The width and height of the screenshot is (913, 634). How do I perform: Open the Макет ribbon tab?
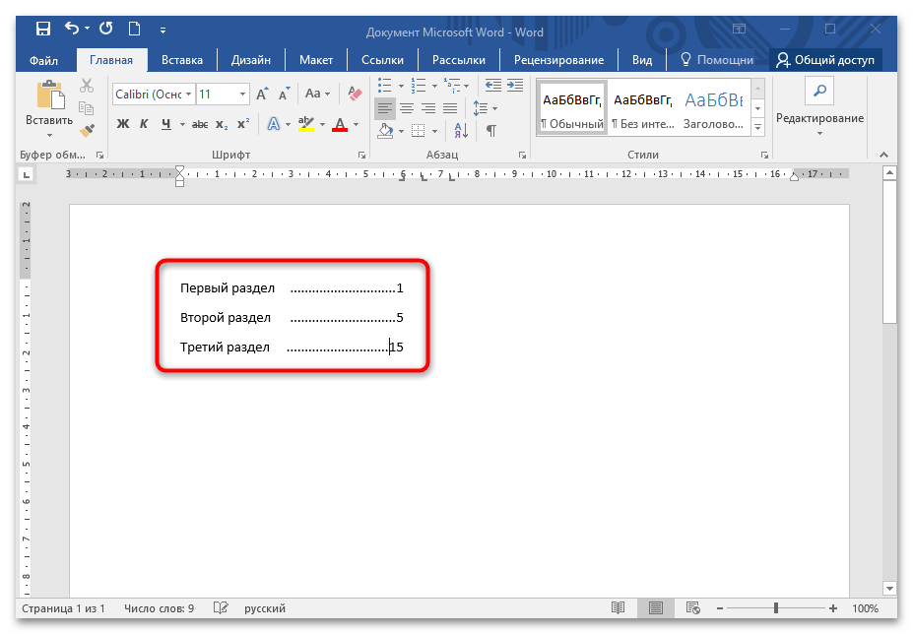(x=316, y=60)
